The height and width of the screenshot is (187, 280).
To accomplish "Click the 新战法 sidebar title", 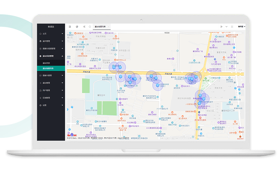I will 51,27.
